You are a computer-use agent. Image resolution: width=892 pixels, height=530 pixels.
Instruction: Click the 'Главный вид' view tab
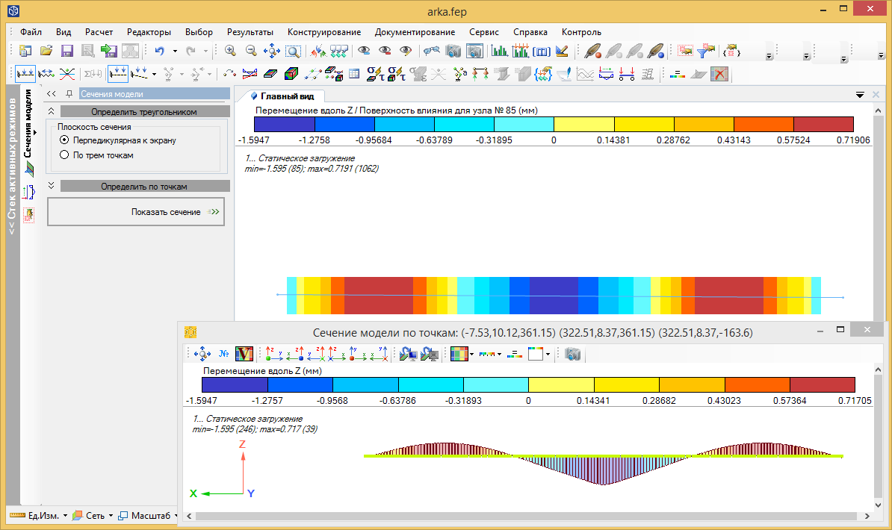pos(287,96)
